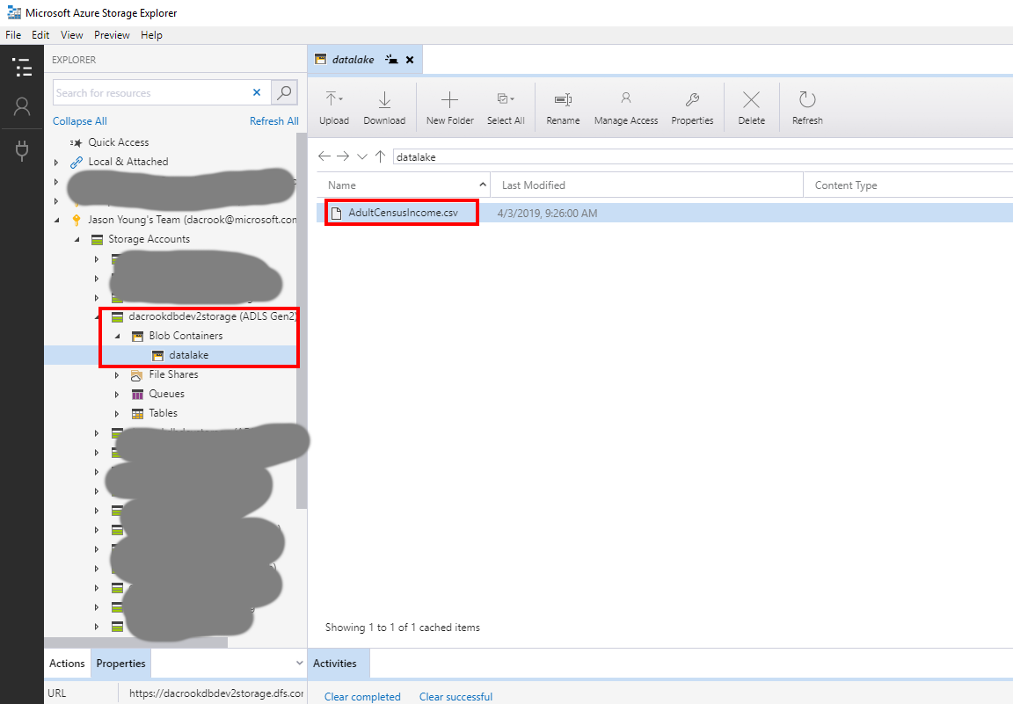Viewport: 1013px width, 704px height.
Task: Click the Upload toolbar button
Action: coord(334,107)
